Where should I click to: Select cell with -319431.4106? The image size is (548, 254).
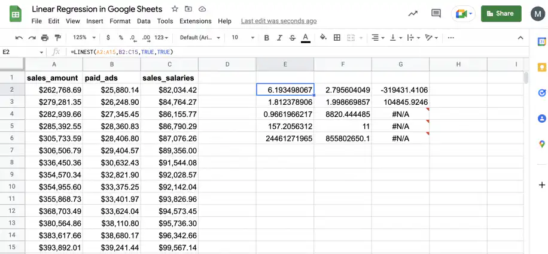pos(400,90)
